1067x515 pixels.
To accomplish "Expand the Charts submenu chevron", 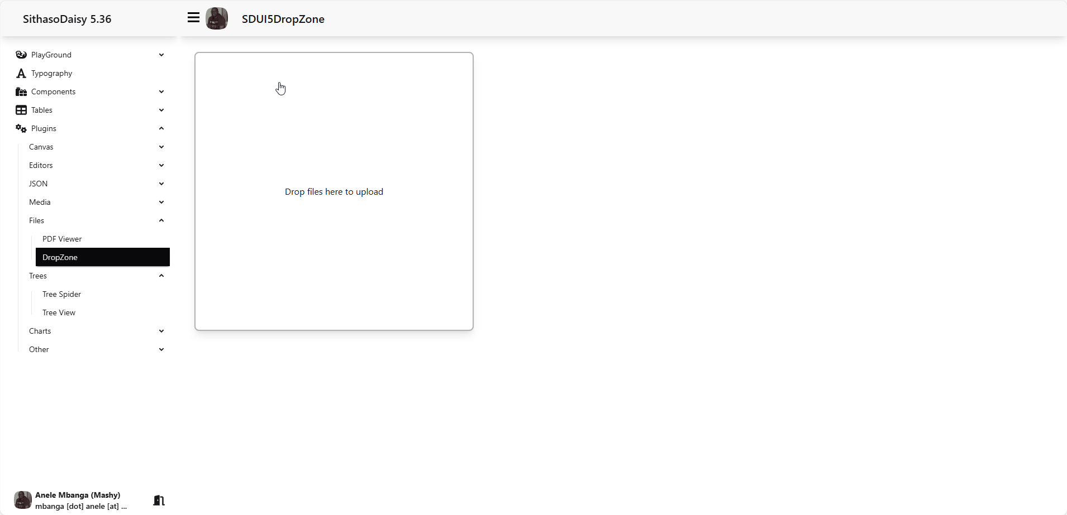I will coord(161,331).
